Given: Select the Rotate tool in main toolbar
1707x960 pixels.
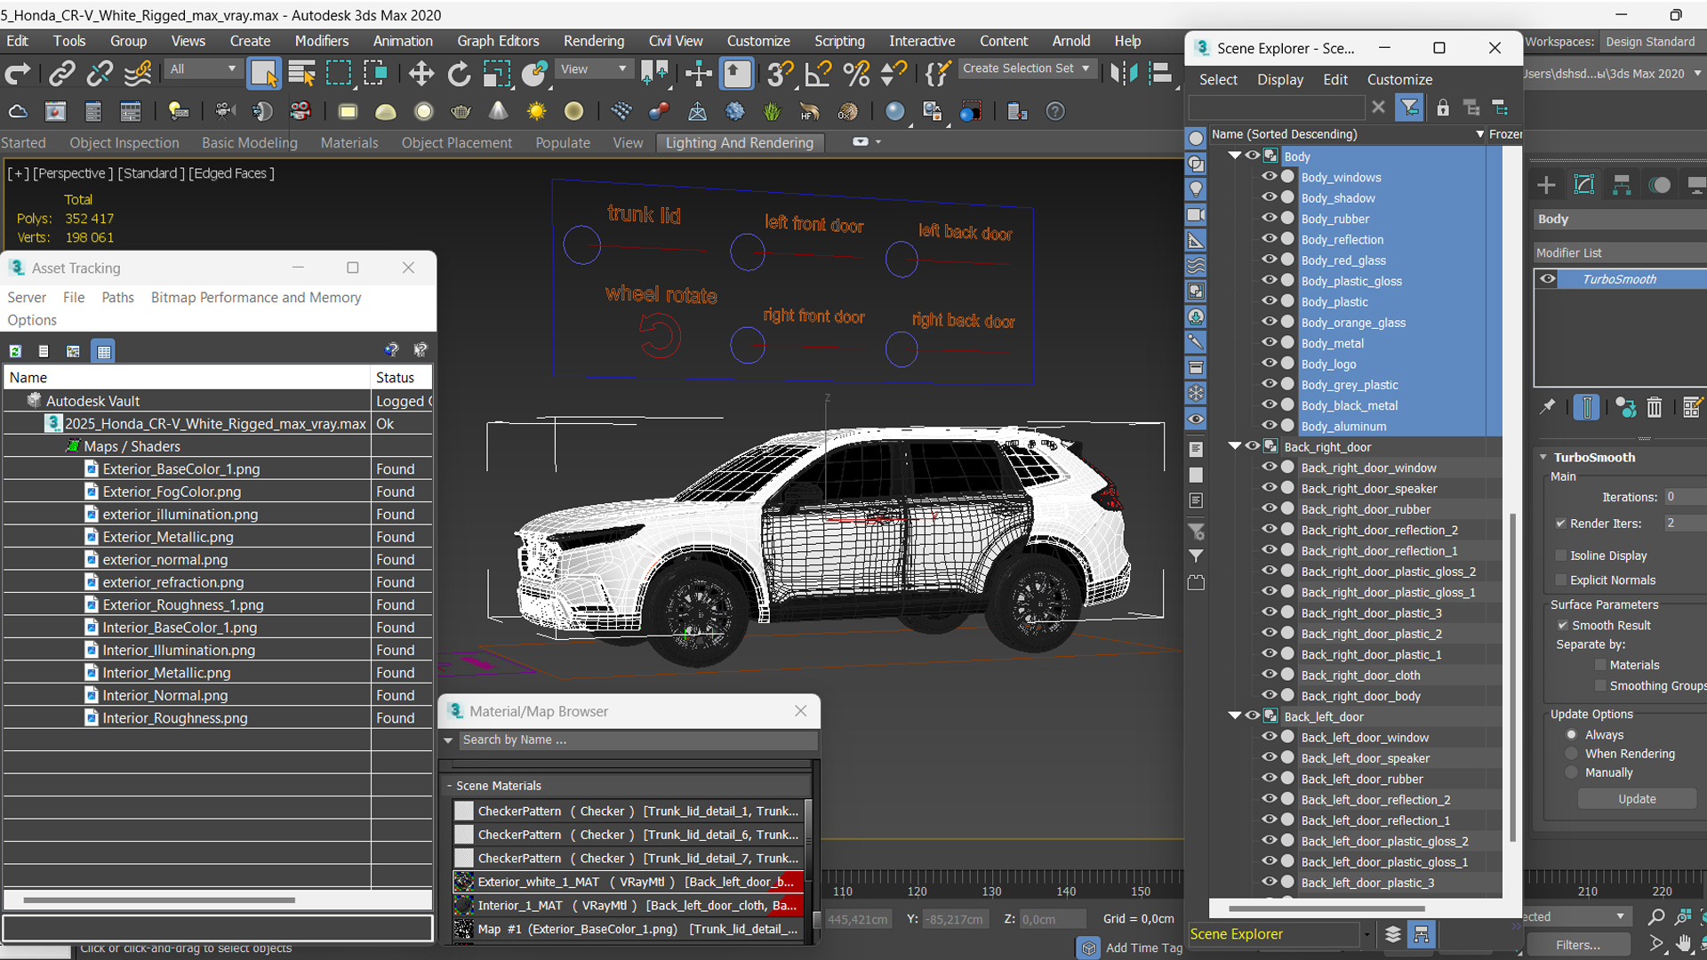Looking at the screenshot, I should (459, 74).
